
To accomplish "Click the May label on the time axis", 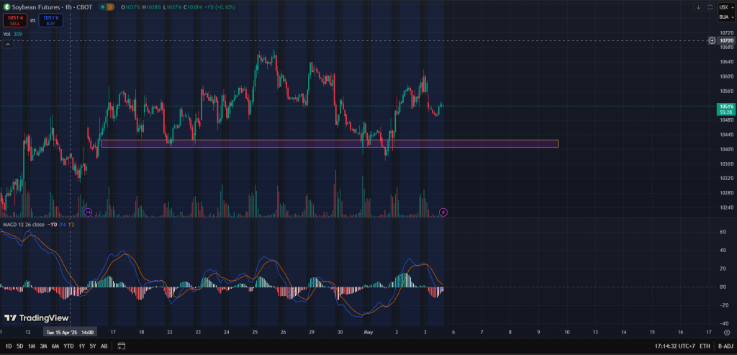I will click(368, 332).
